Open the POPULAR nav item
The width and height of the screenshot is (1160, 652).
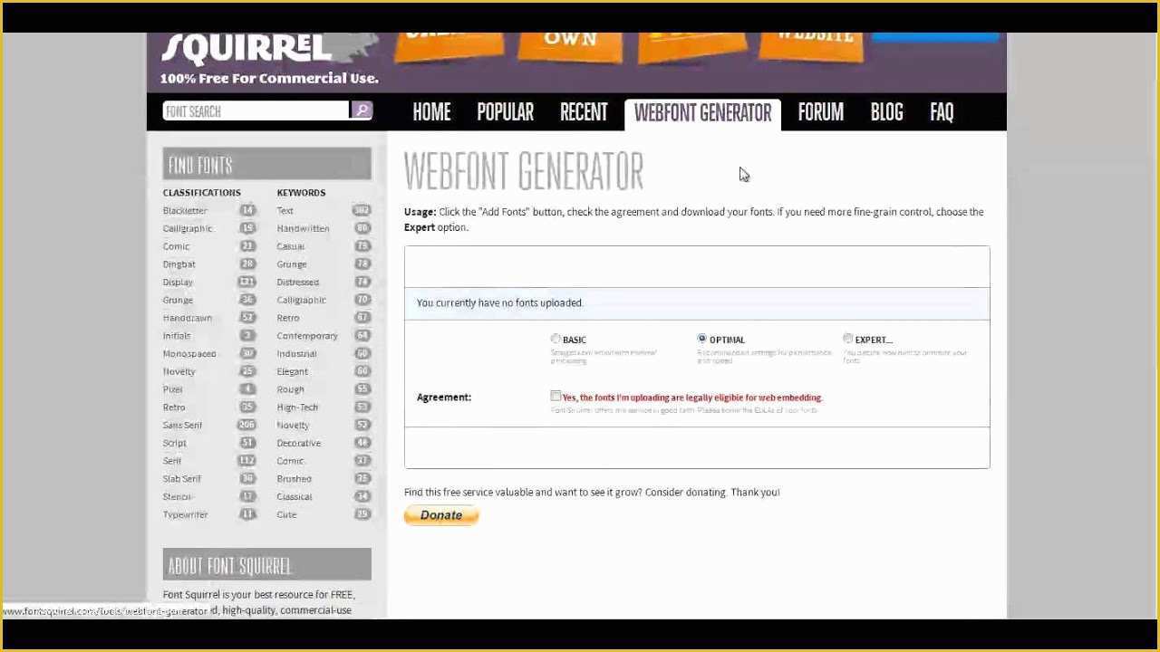505,112
